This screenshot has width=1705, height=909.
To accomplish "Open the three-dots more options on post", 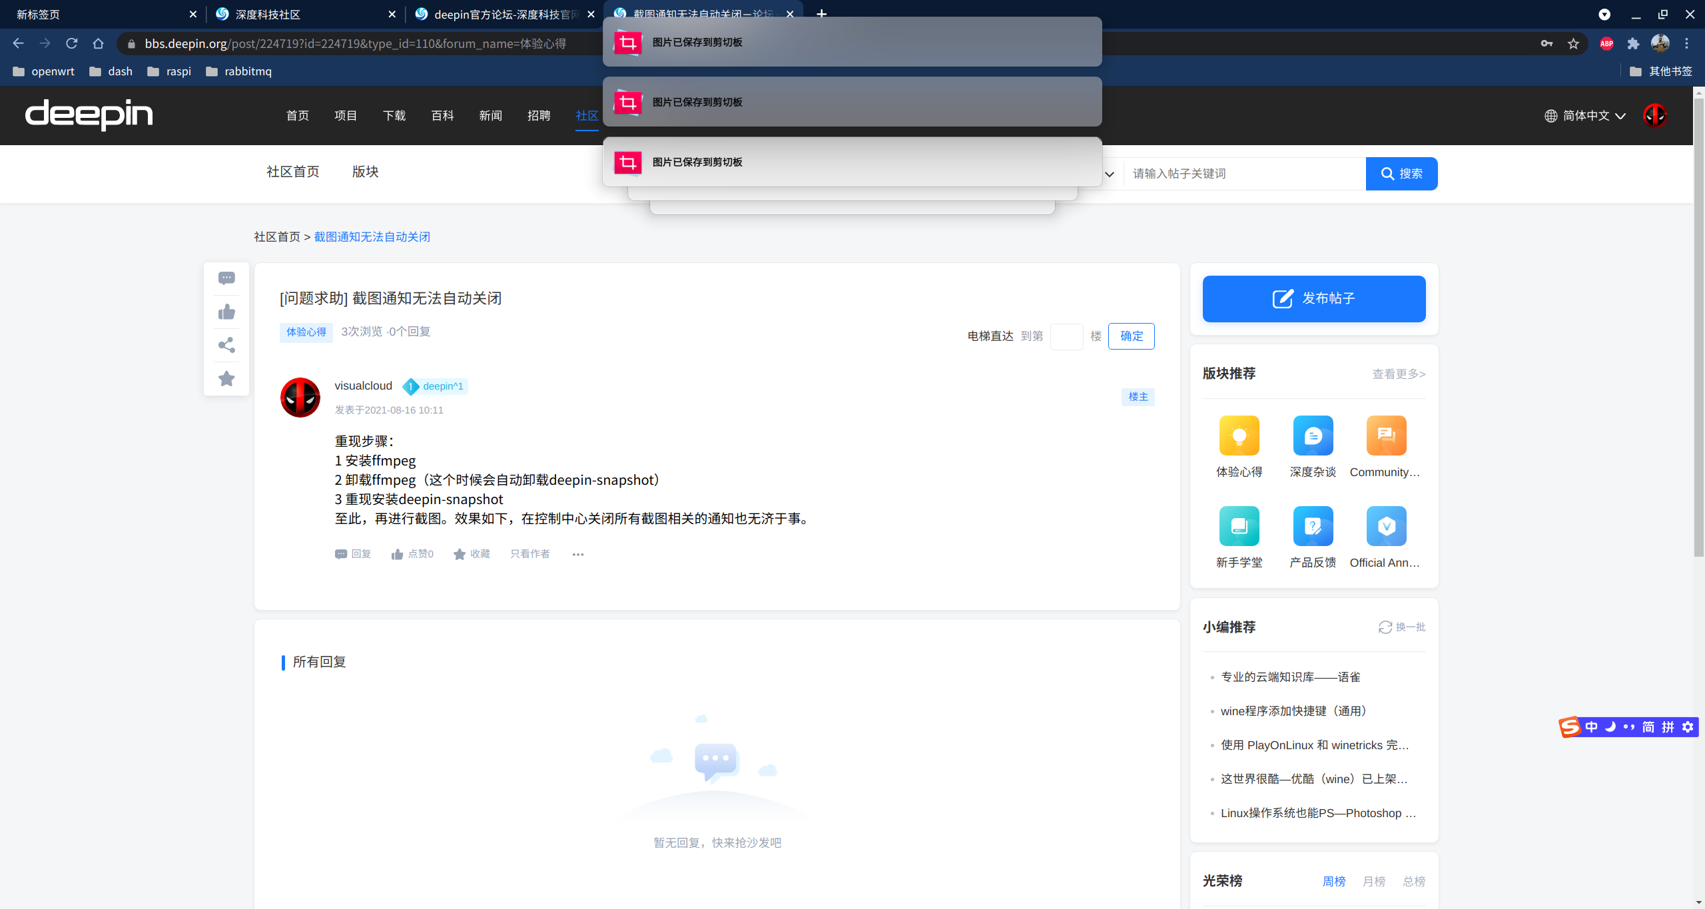I will 577,554.
